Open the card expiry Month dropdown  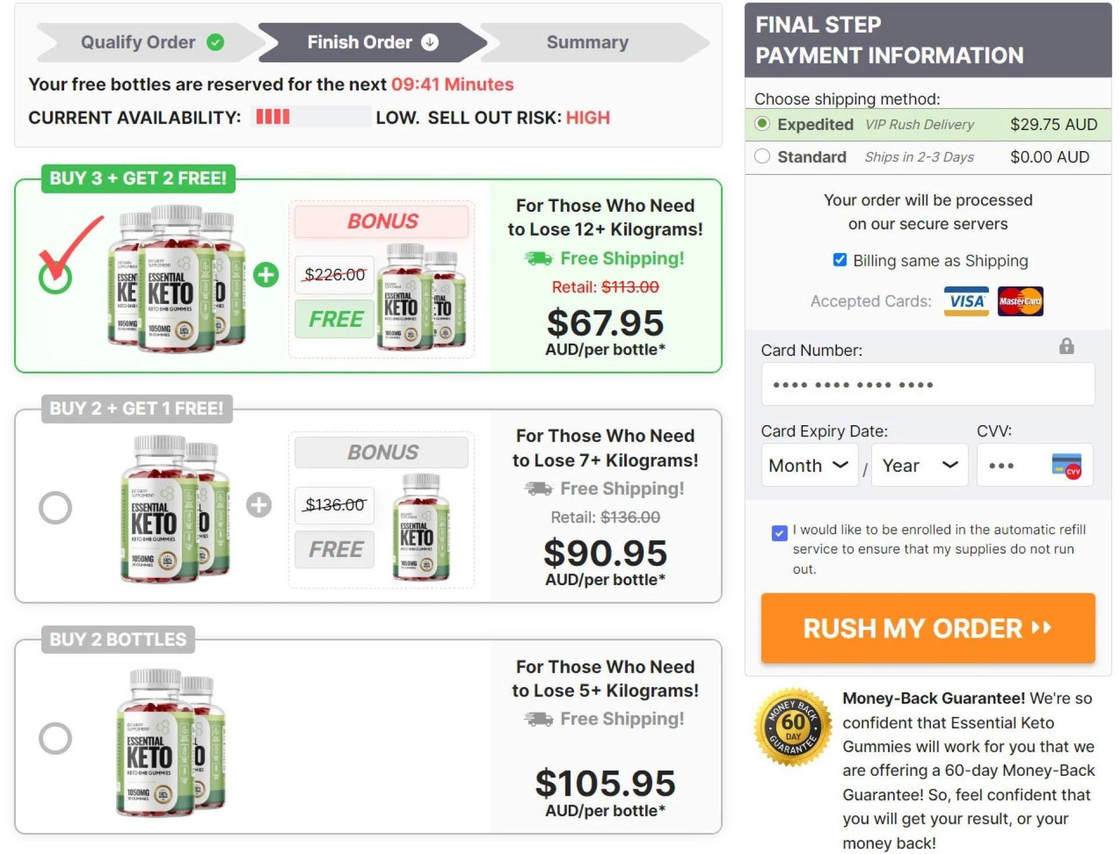point(809,465)
